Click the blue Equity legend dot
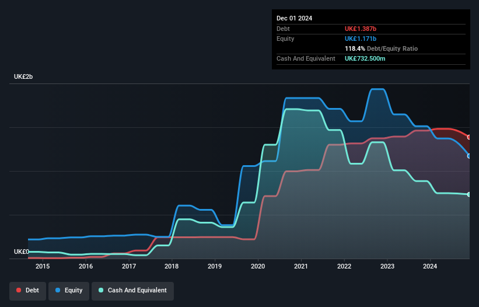This screenshot has width=479, height=307. coord(58,290)
